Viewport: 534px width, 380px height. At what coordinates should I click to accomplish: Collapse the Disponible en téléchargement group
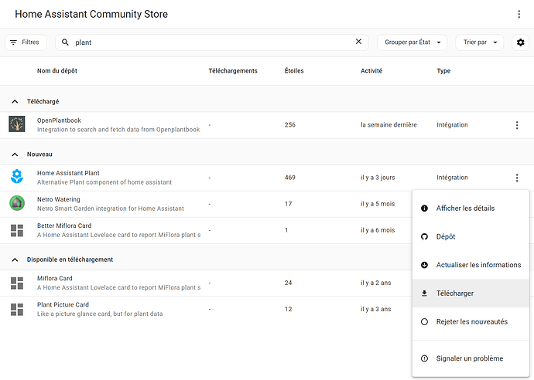point(14,260)
